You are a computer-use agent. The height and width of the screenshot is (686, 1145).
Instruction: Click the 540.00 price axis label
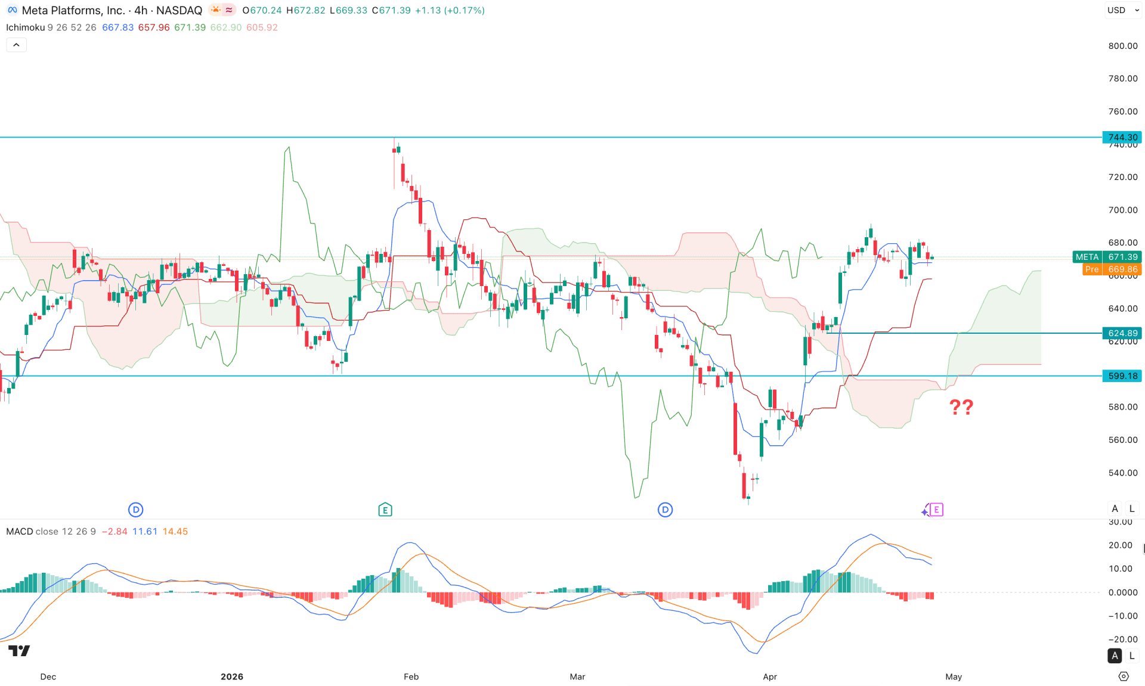(1123, 473)
